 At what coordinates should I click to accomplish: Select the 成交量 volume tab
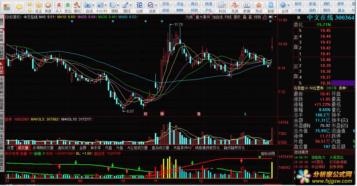23,148
